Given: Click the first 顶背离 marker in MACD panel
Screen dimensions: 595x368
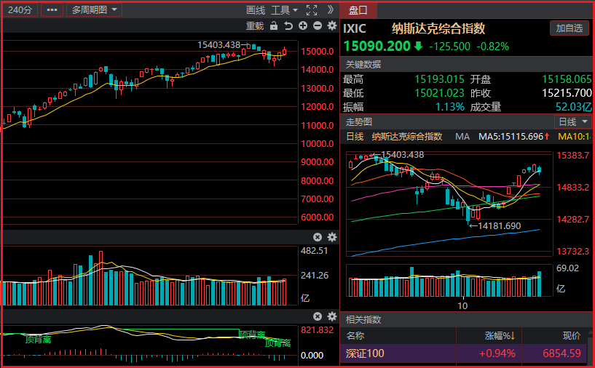Looking at the screenshot, I should pos(38,339).
